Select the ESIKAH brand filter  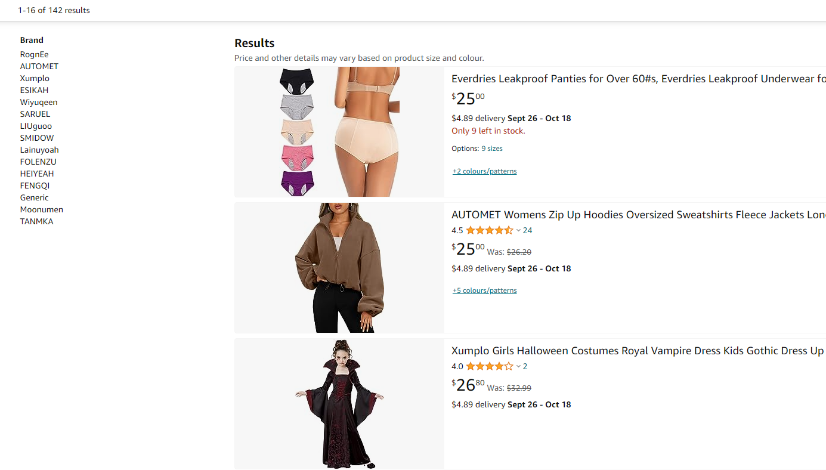(34, 90)
